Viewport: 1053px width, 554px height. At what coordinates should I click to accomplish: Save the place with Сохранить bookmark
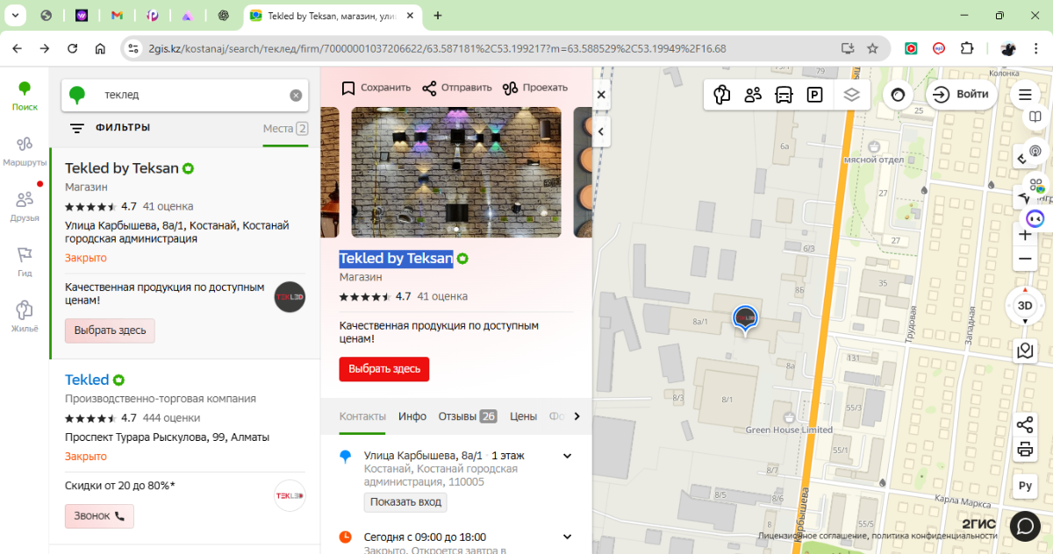pos(376,88)
